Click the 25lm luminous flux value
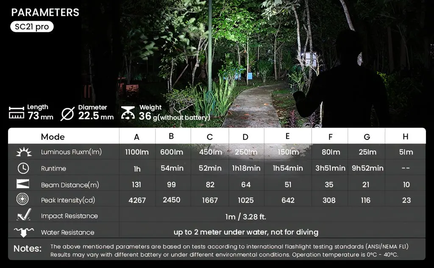This screenshot has width=434, height=268. pyautogui.click(x=367, y=152)
